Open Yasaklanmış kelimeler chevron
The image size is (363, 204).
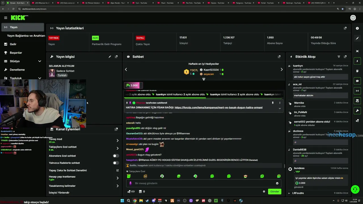[x=117, y=186]
